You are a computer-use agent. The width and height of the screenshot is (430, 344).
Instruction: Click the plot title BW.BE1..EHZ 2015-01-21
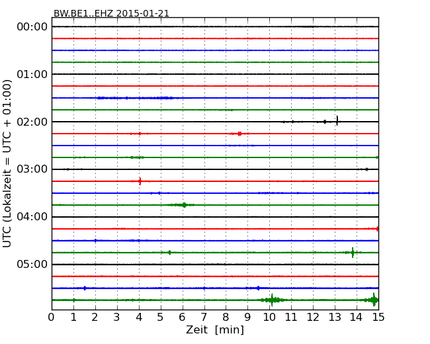pos(111,13)
